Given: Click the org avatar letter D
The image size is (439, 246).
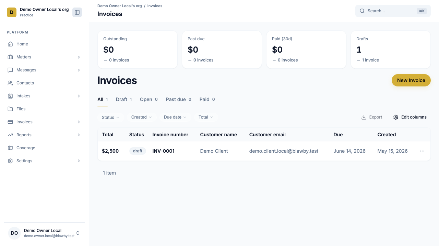Looking at the screenshot, I should click(x=12, y=12).
